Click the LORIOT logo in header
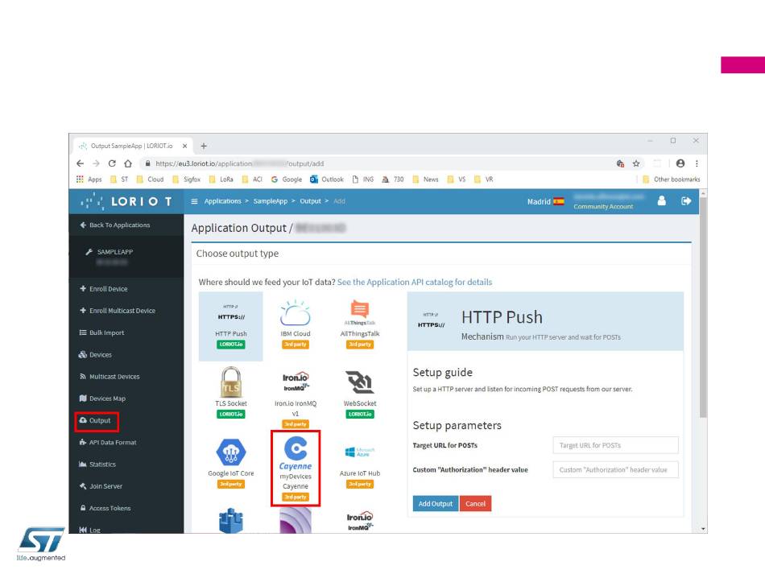Image resolution: width=765 pixels, height=574 pixels. point(126,201)
